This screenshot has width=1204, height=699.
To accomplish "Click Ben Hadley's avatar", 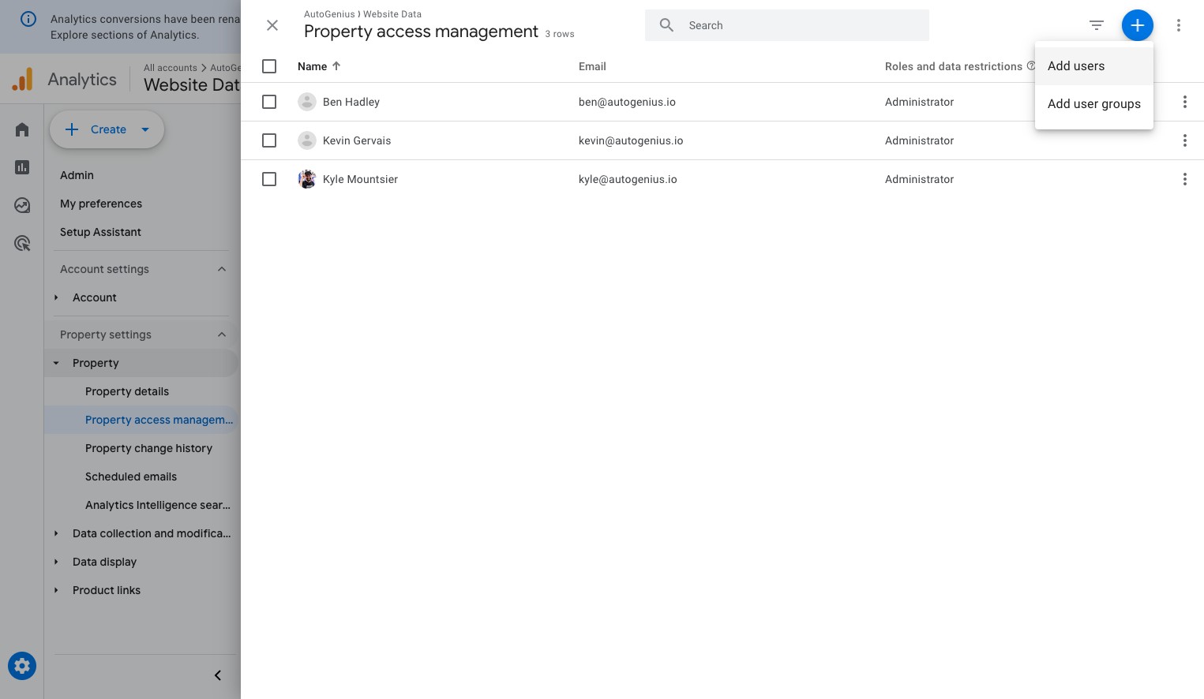I will point(307,102).
